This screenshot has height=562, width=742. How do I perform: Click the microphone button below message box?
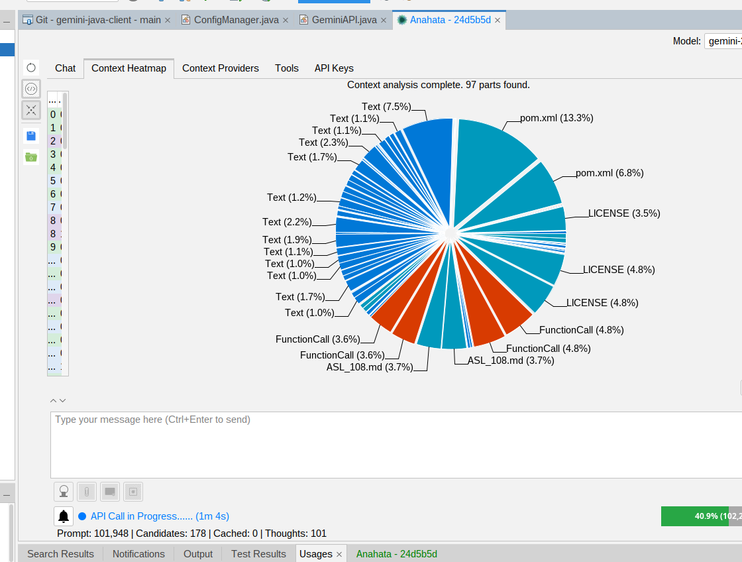click(64, 492)
